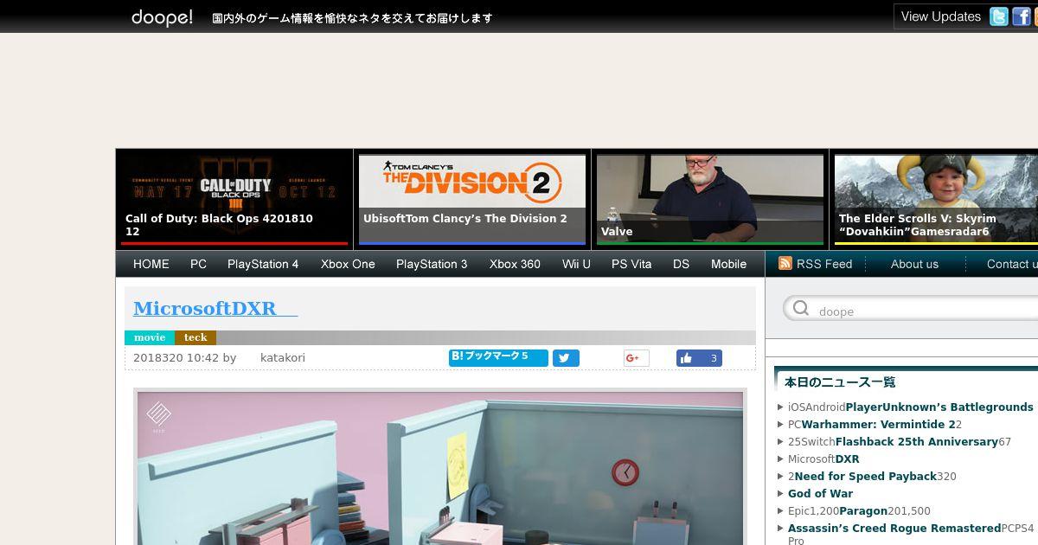Open the Facebook icon in top bar
1038x545 pixels.
pos(1022,16)
